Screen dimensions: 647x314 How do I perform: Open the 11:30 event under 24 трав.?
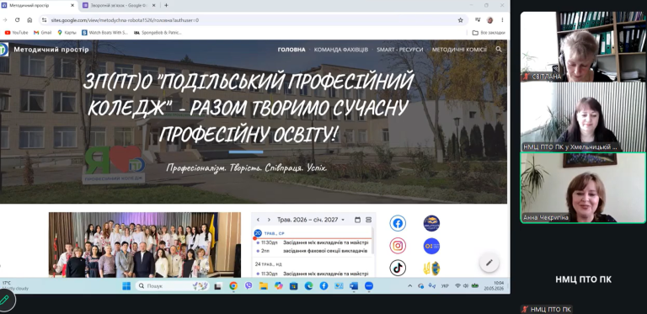click(313, 274)
